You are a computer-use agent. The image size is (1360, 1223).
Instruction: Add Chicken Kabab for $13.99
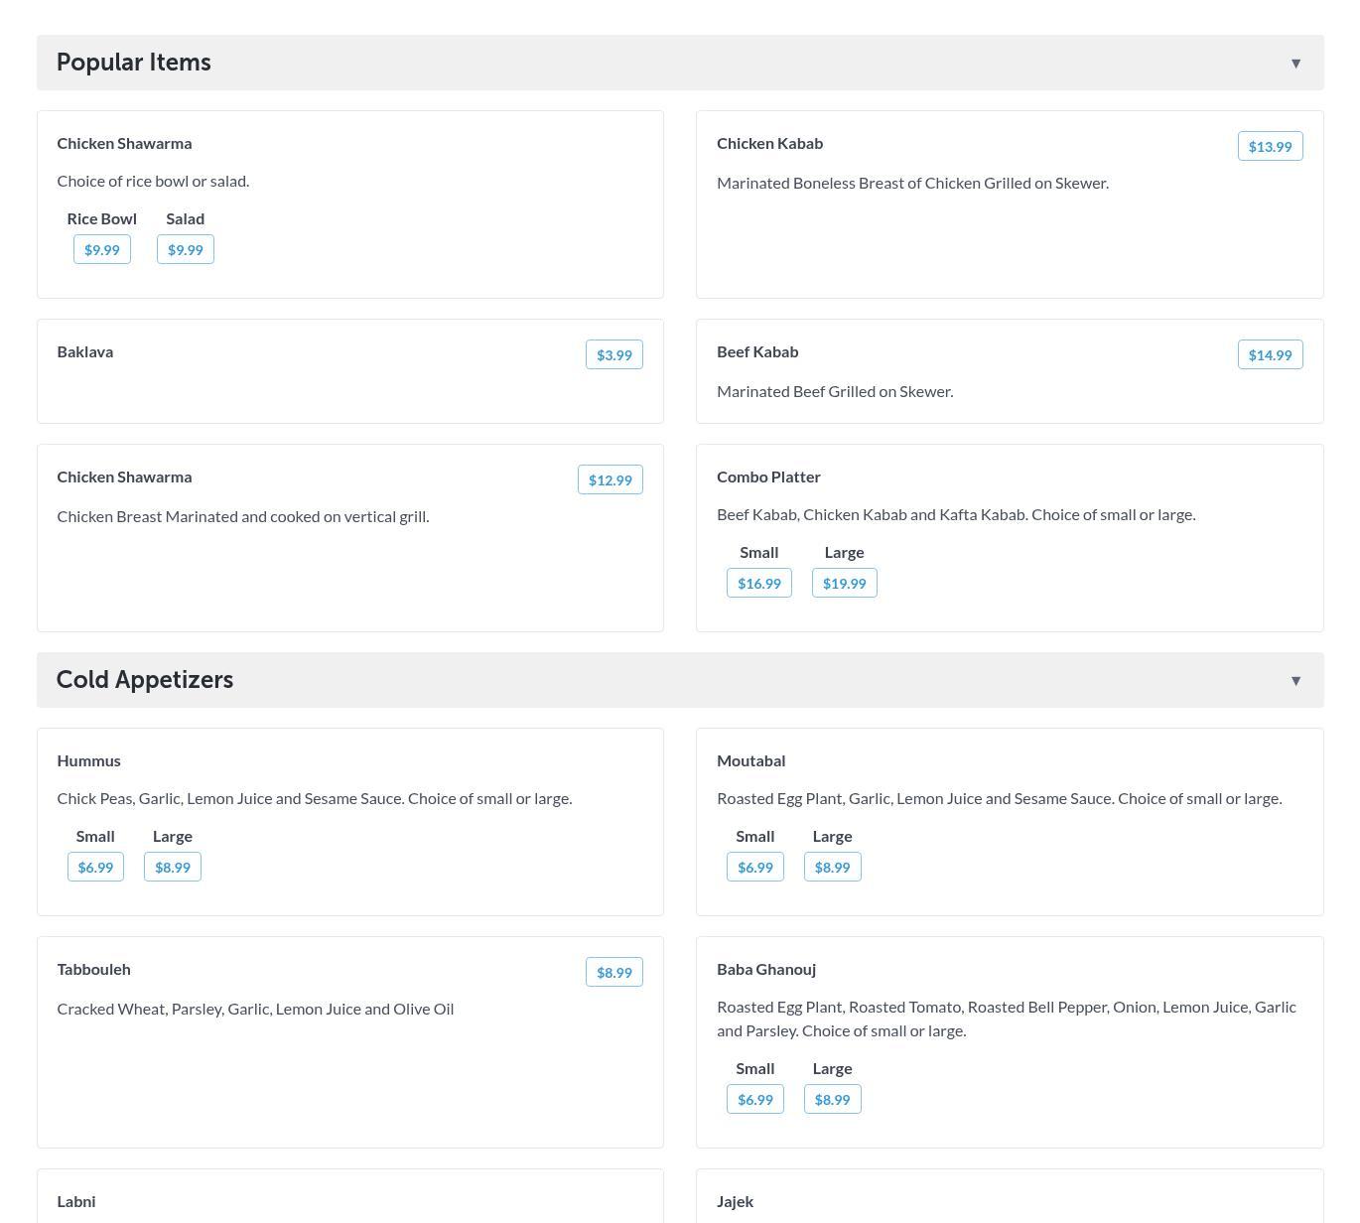[x=1270, y=147]
